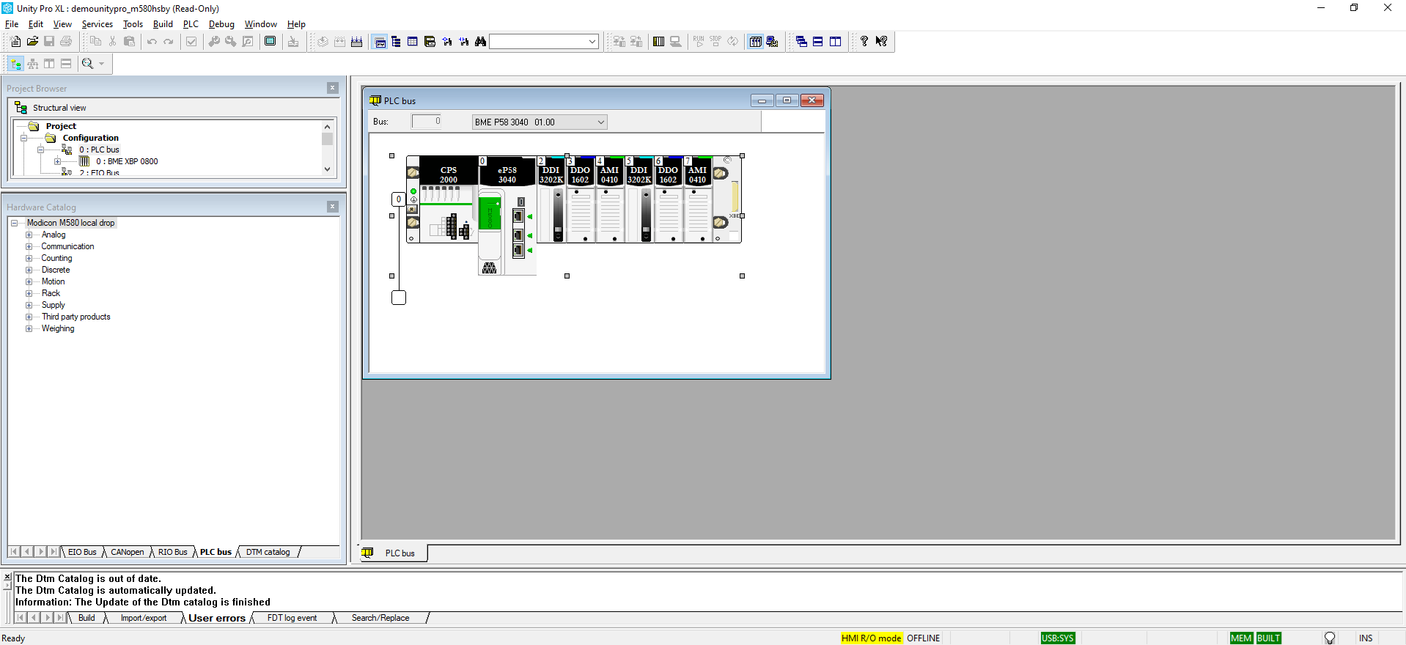Click the Structural view toolbar icon

(15, 64)
